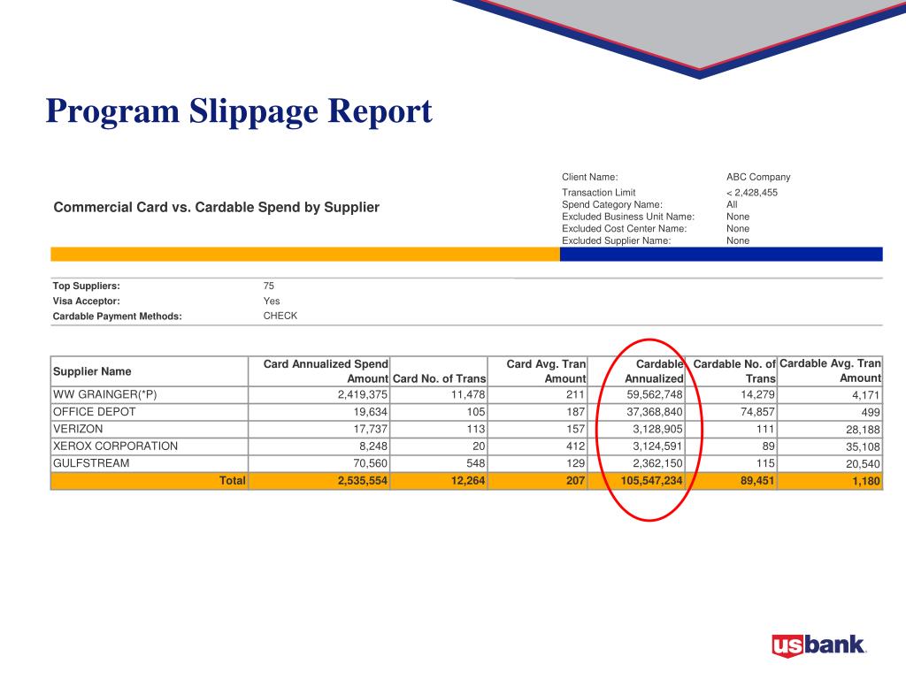This screenshot has width=906, height=679.
Task: Select the 'All' spend category value
Action: 732,204
